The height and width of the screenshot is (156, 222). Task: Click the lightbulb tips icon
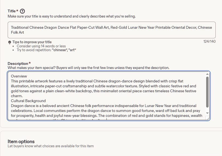click(x=10, y=42)
